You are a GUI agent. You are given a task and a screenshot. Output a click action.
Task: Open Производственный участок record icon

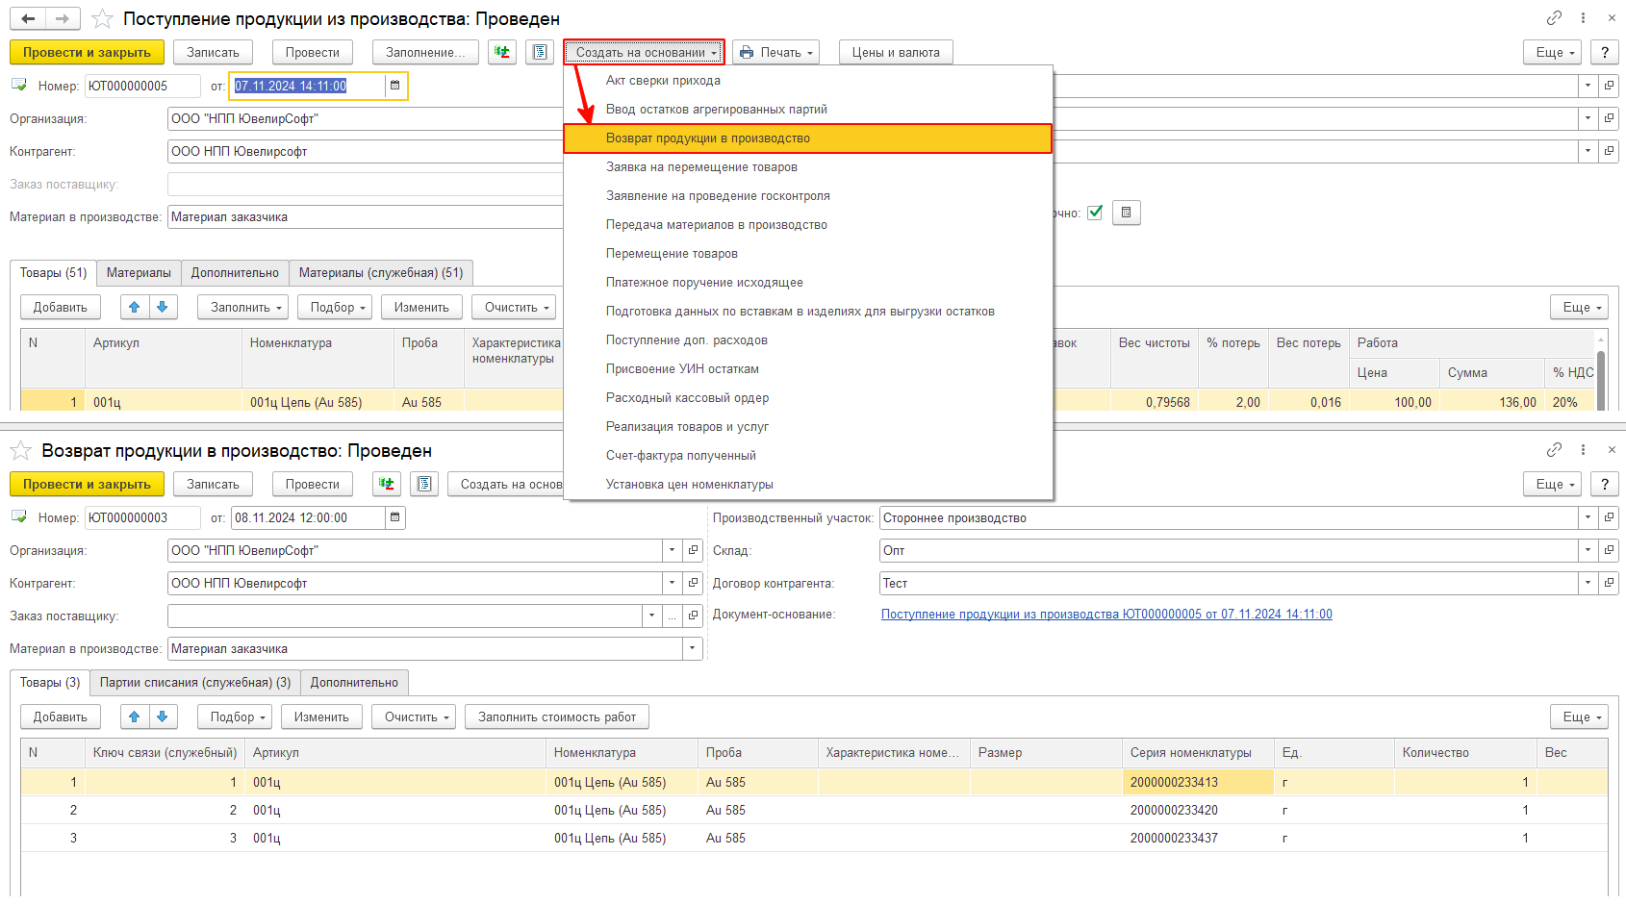tap(1609, 517)
